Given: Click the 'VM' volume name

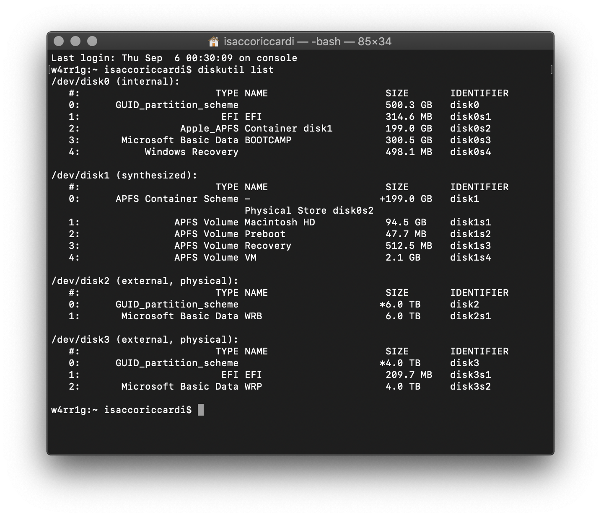Looking at the screenshot, I should click(x=251, y=257).
